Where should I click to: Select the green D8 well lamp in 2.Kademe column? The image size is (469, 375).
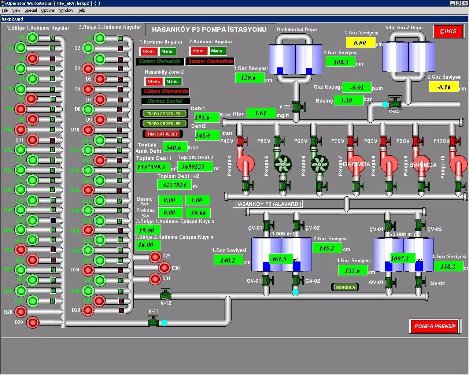click(x=88, y=109)
